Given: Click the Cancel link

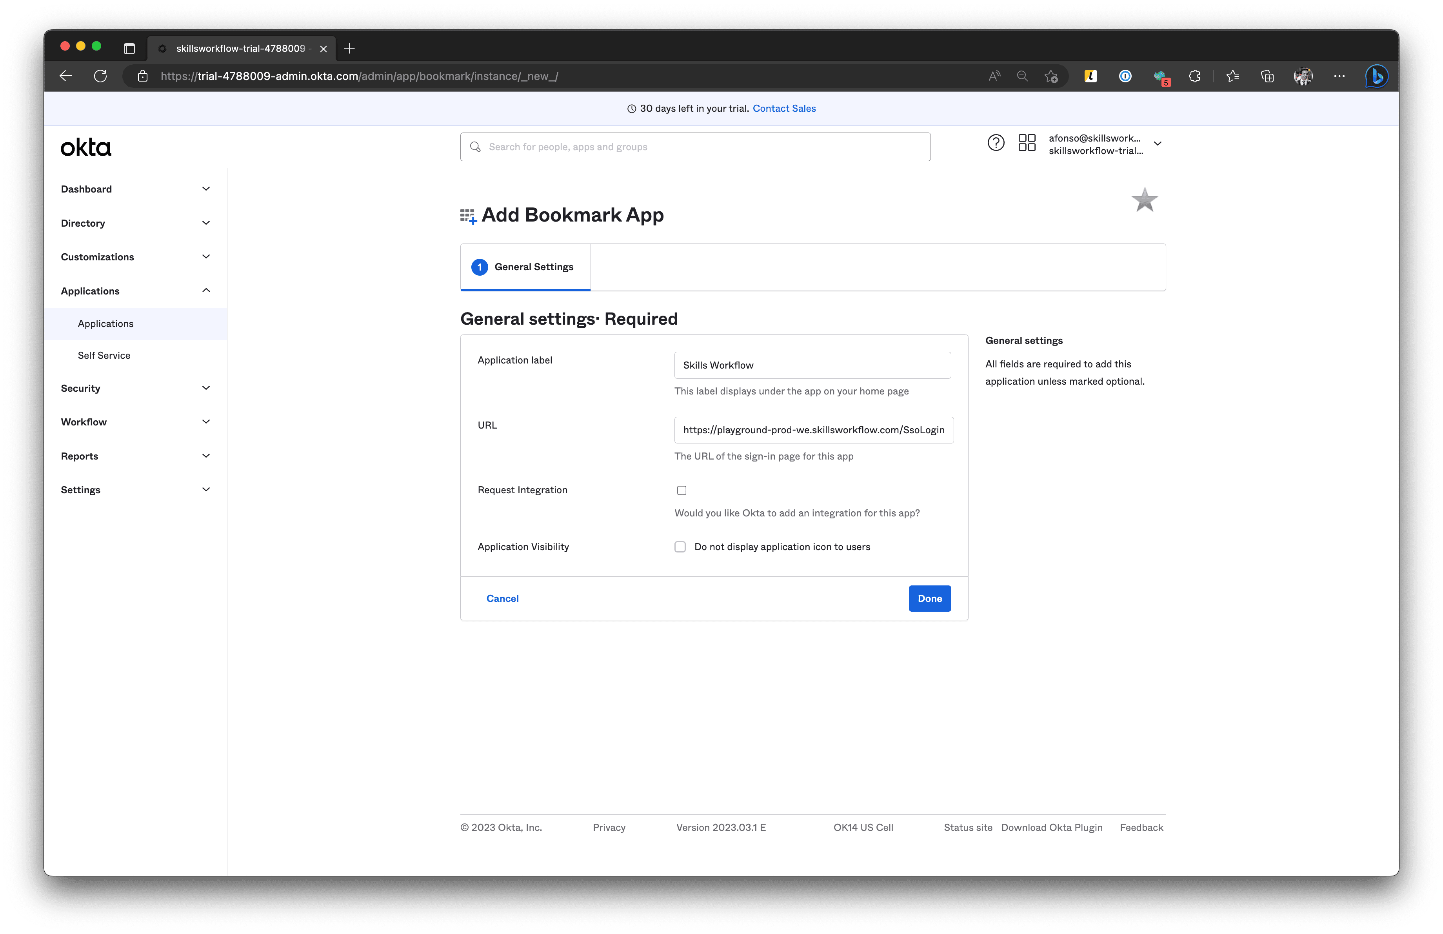Looking at the screenshot, I should (502, 598).
